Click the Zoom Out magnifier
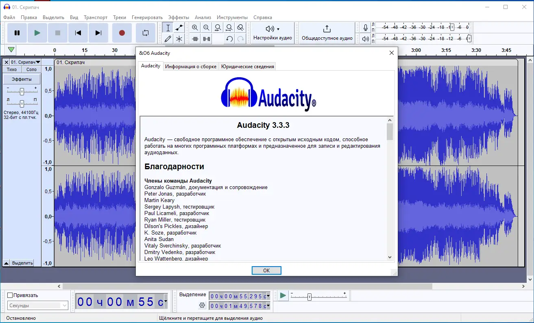This screenshot has height=323, width=534. (207, 28)
